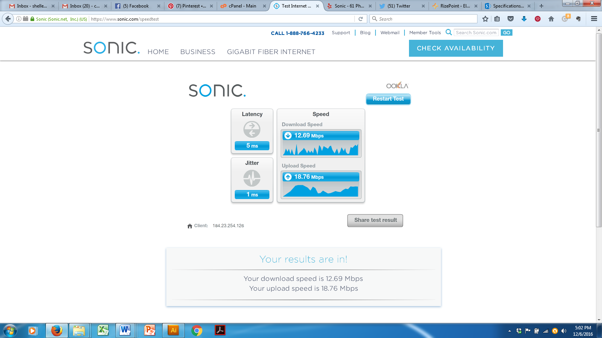The image size is (602, 338).
Task: Open the Webmail link
Action: (390, 33)
